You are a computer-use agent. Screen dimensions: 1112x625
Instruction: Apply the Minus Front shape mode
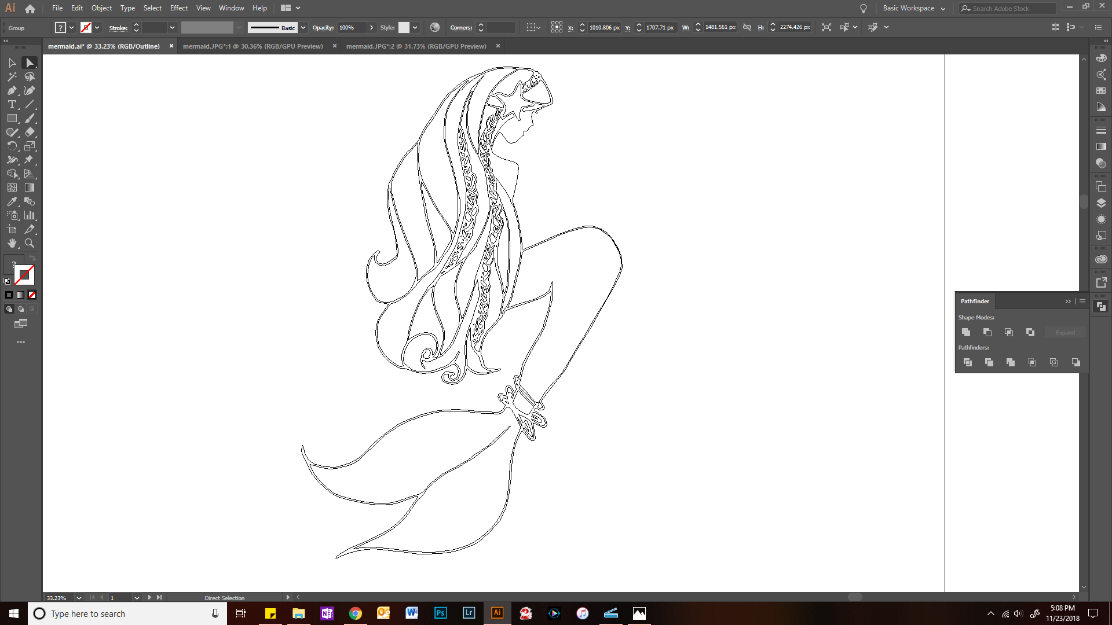987,332
